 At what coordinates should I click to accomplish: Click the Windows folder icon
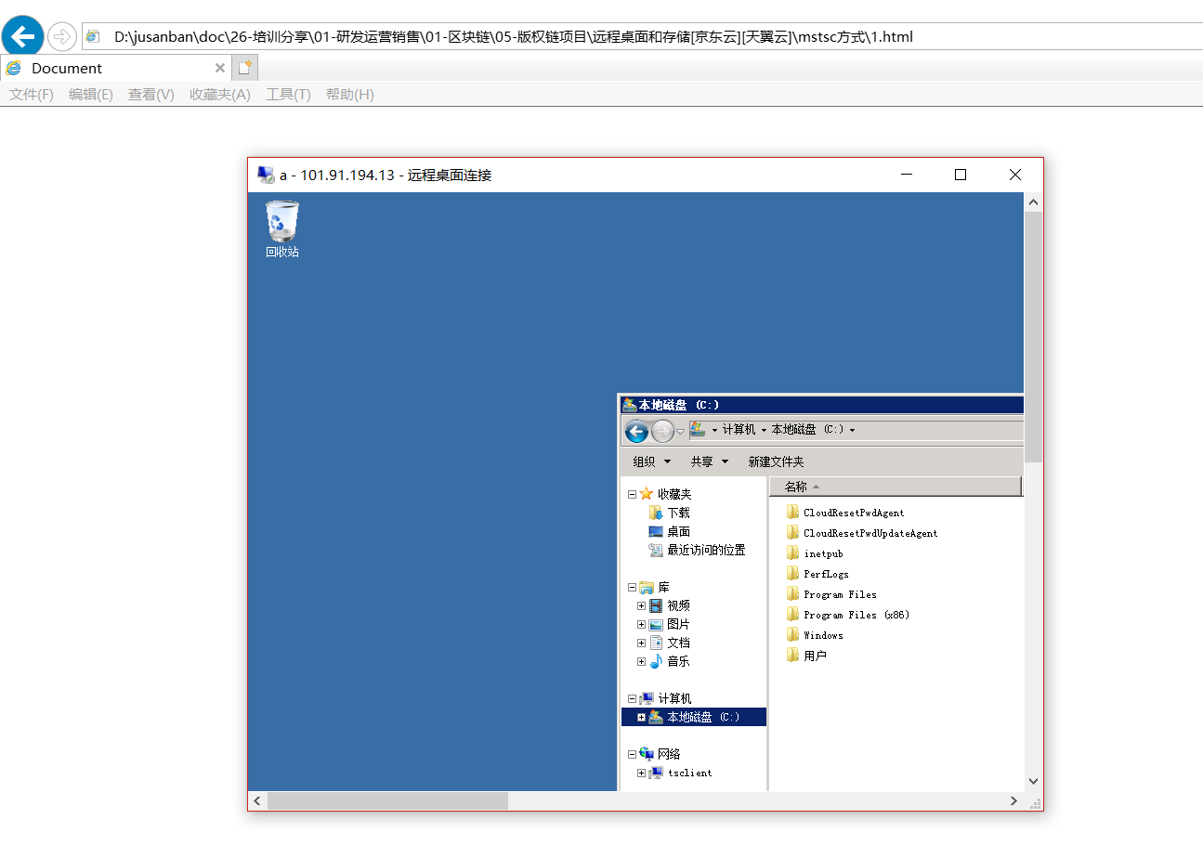point(792,635)
